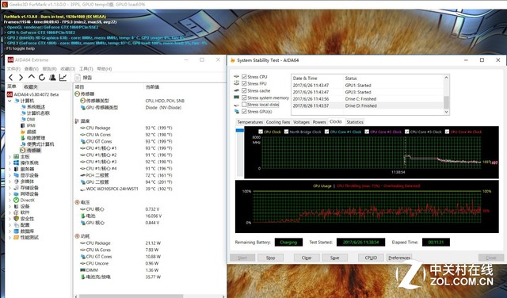Go back with the AIDA64 toolbar left arrow
This screenshot has width=507, height=298.
10,78
